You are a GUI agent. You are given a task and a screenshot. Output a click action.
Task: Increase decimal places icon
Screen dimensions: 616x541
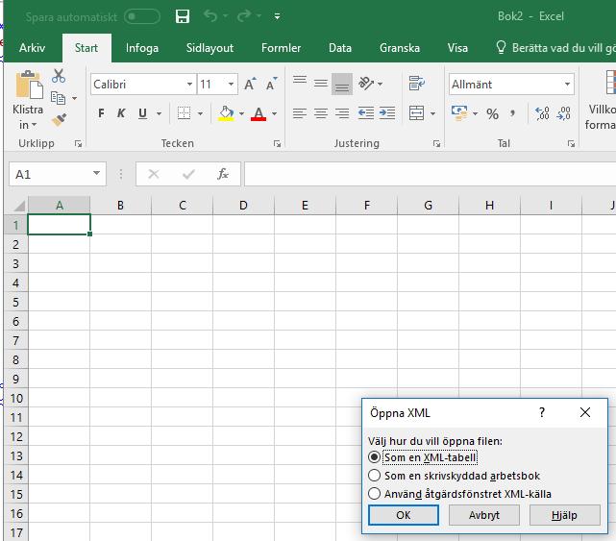[543, 113]
